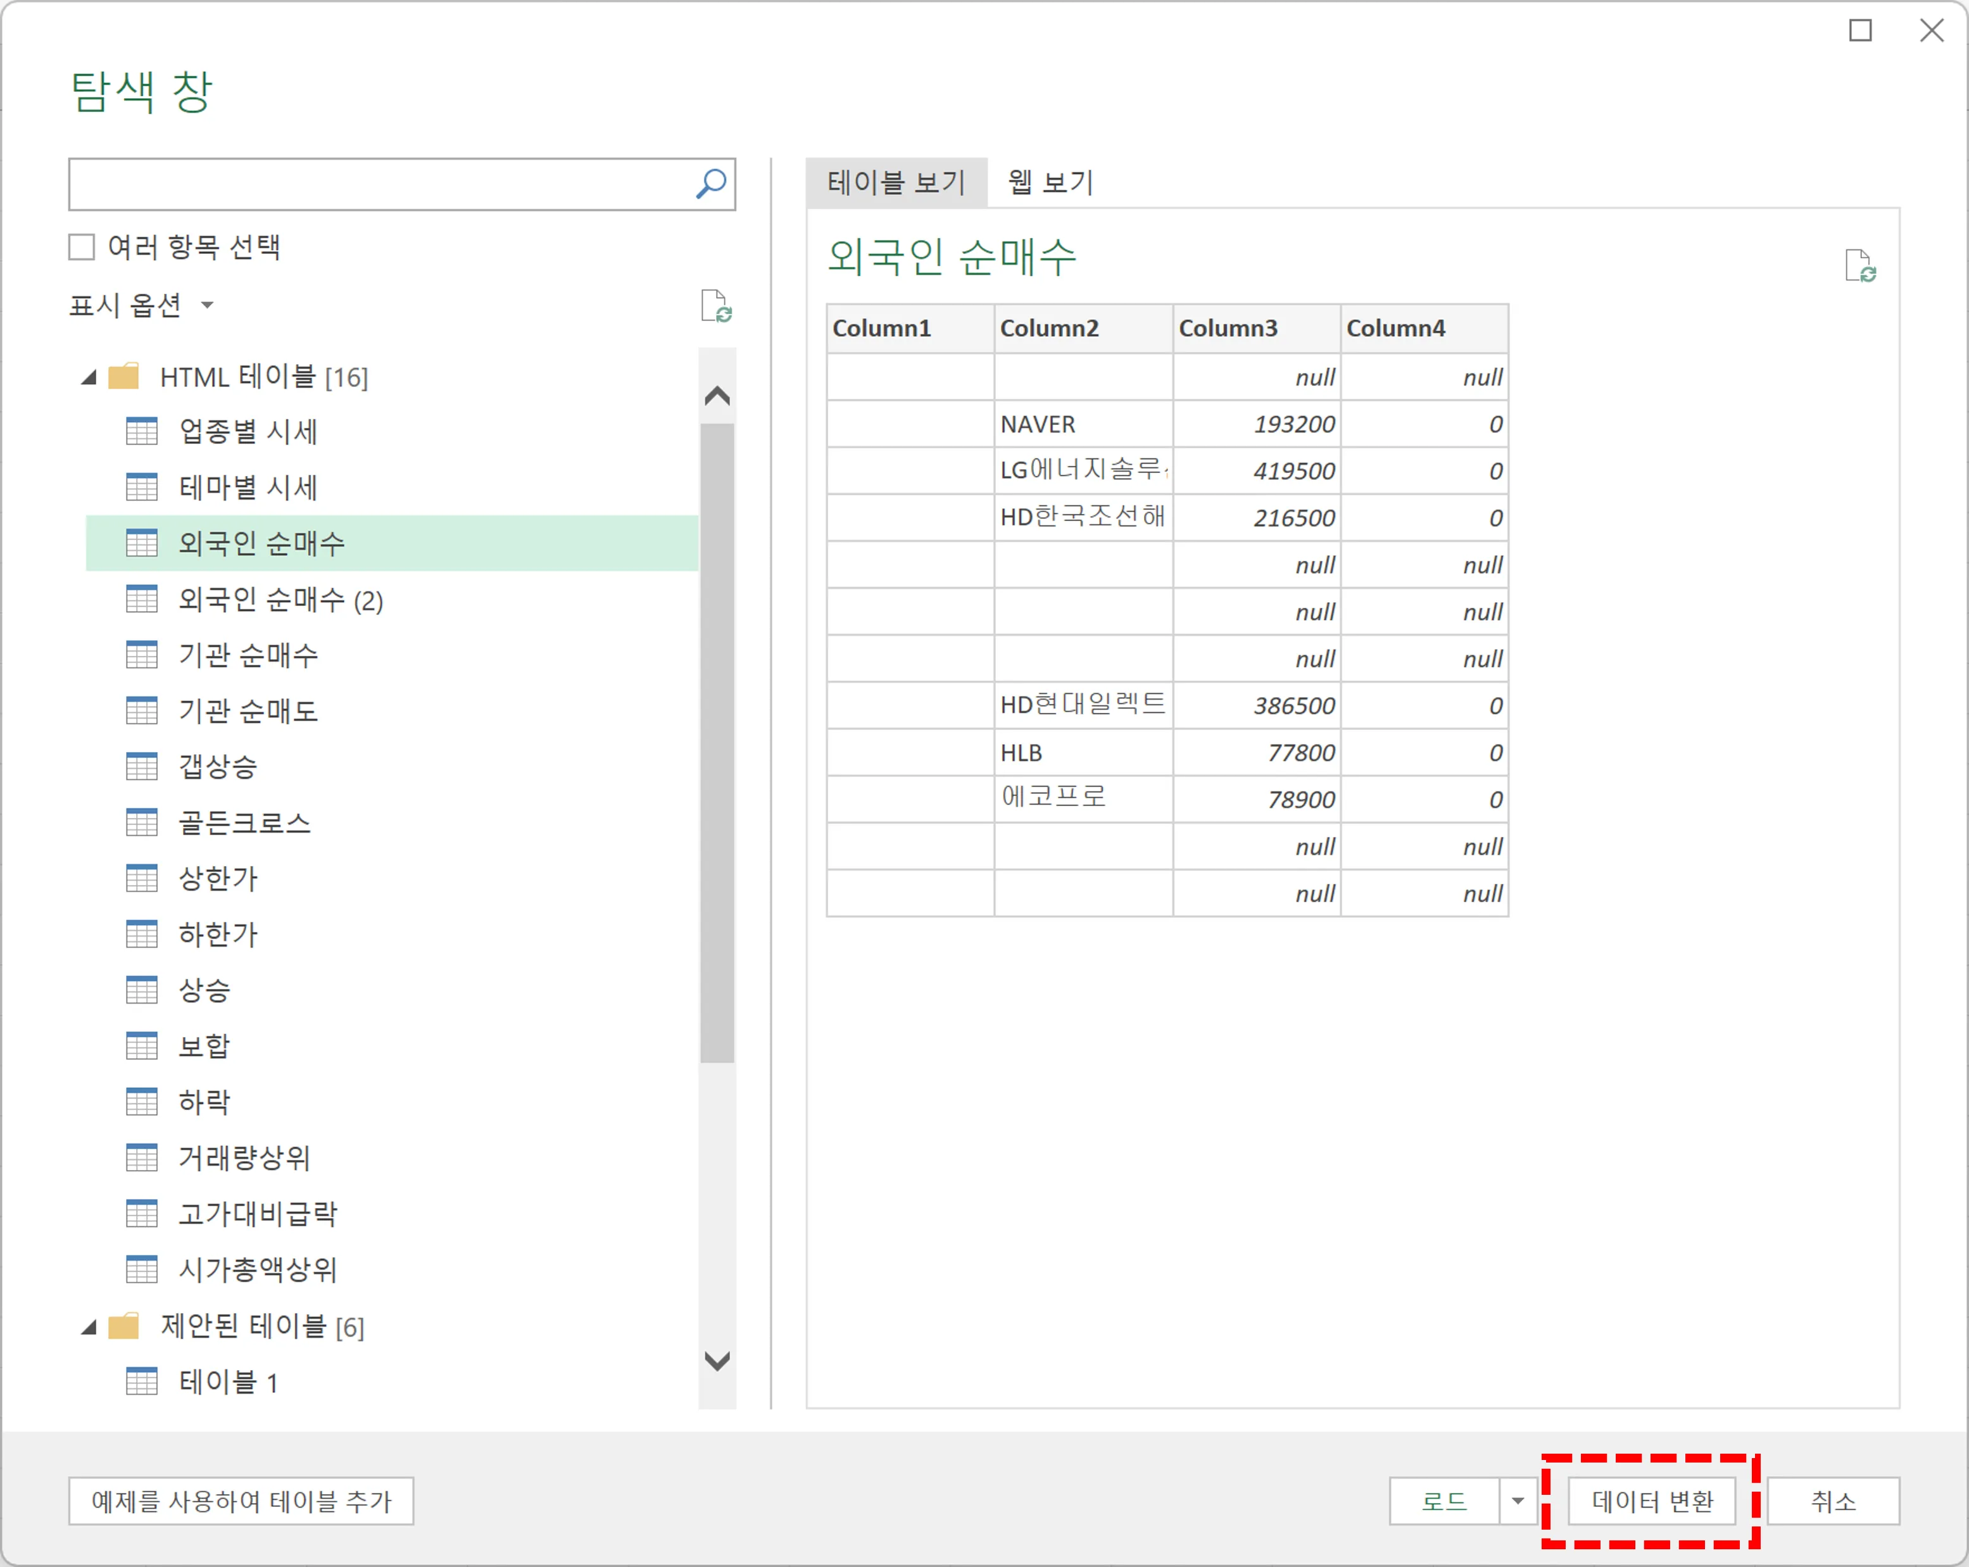Click 예제를 사용하여 테이블 추가 button
Screen dimensions: 1969x1567
pyautogui.click(x=241, y=1501)
